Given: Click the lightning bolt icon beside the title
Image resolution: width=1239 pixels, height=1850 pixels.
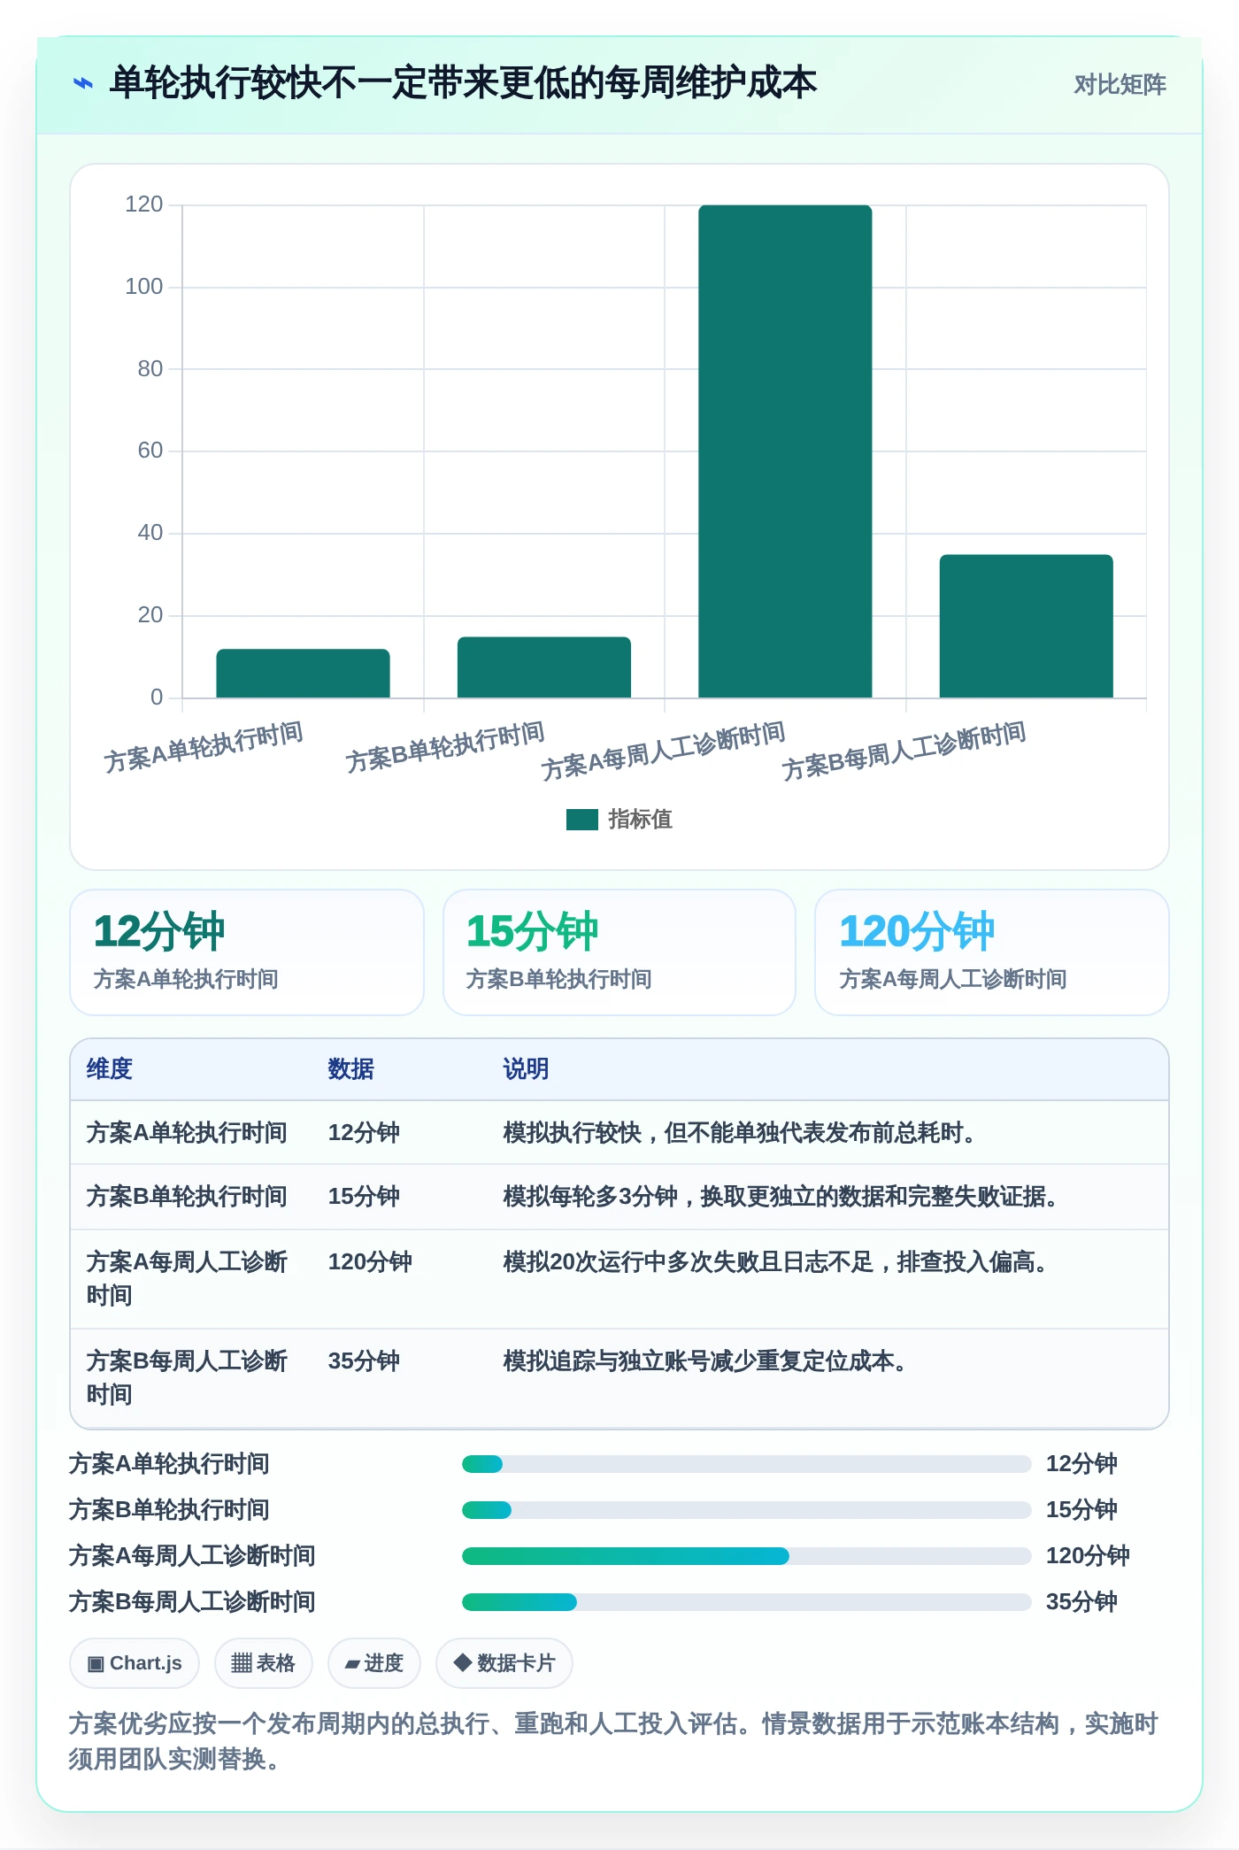Looking at the screenshot, I should (x=82, y=84).
